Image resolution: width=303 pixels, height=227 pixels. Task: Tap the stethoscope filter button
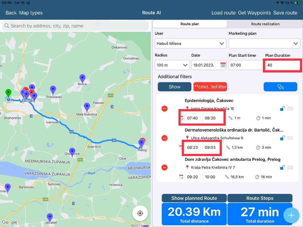[x=280, y=87]
